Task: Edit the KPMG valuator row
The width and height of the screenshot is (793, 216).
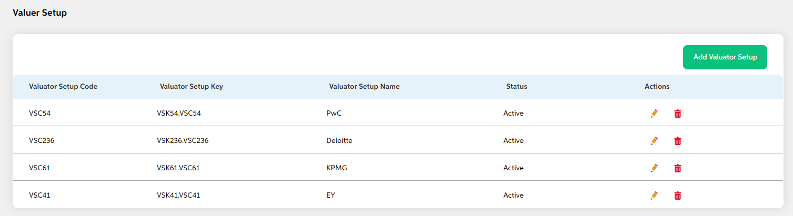Action: [654, 168]
